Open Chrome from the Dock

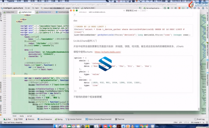[x=141, y=126]
